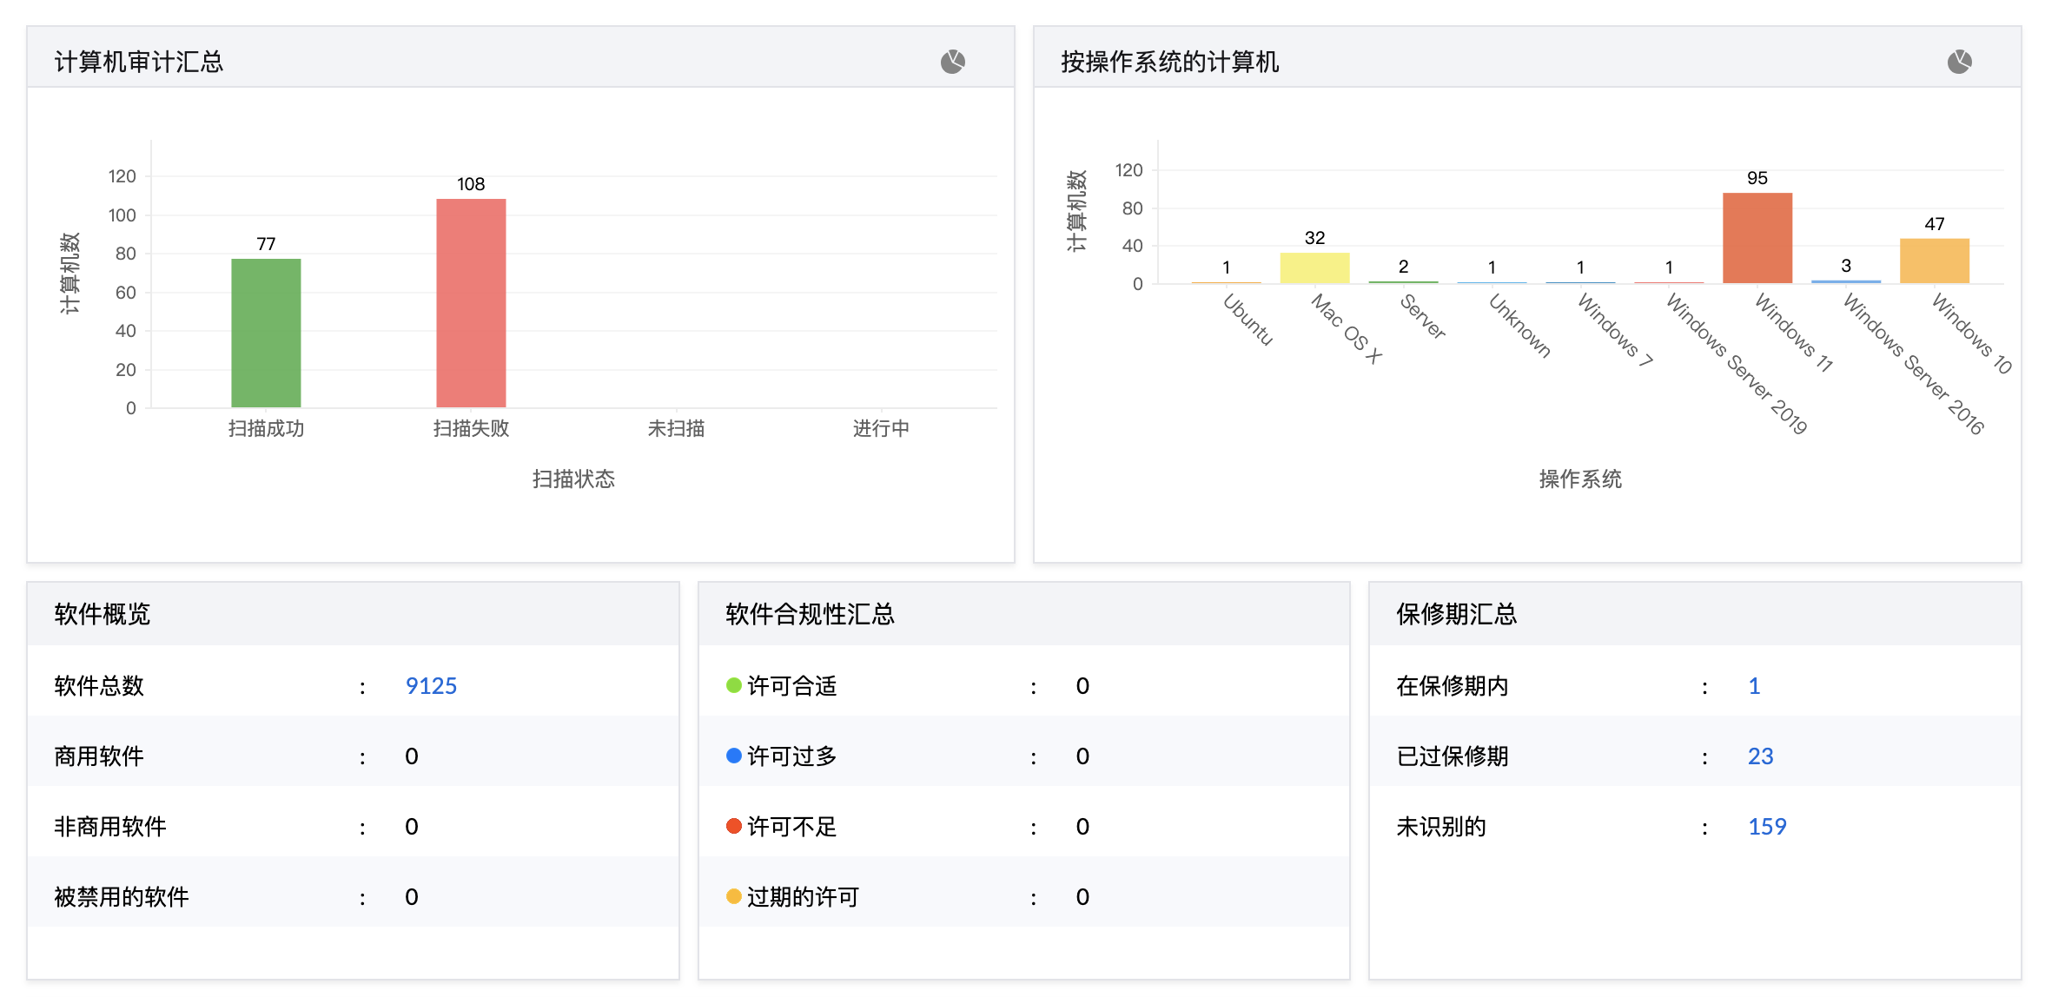The height and width of the screenshot is (997, 2045).
Task: Click the Windows Server 2016 blue bar
Action: pos(1845,281)
